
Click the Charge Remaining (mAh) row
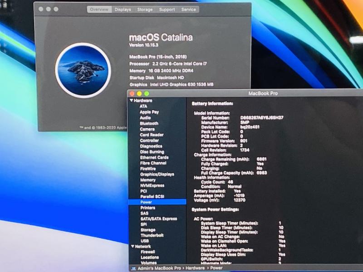(x=234, y=159)
